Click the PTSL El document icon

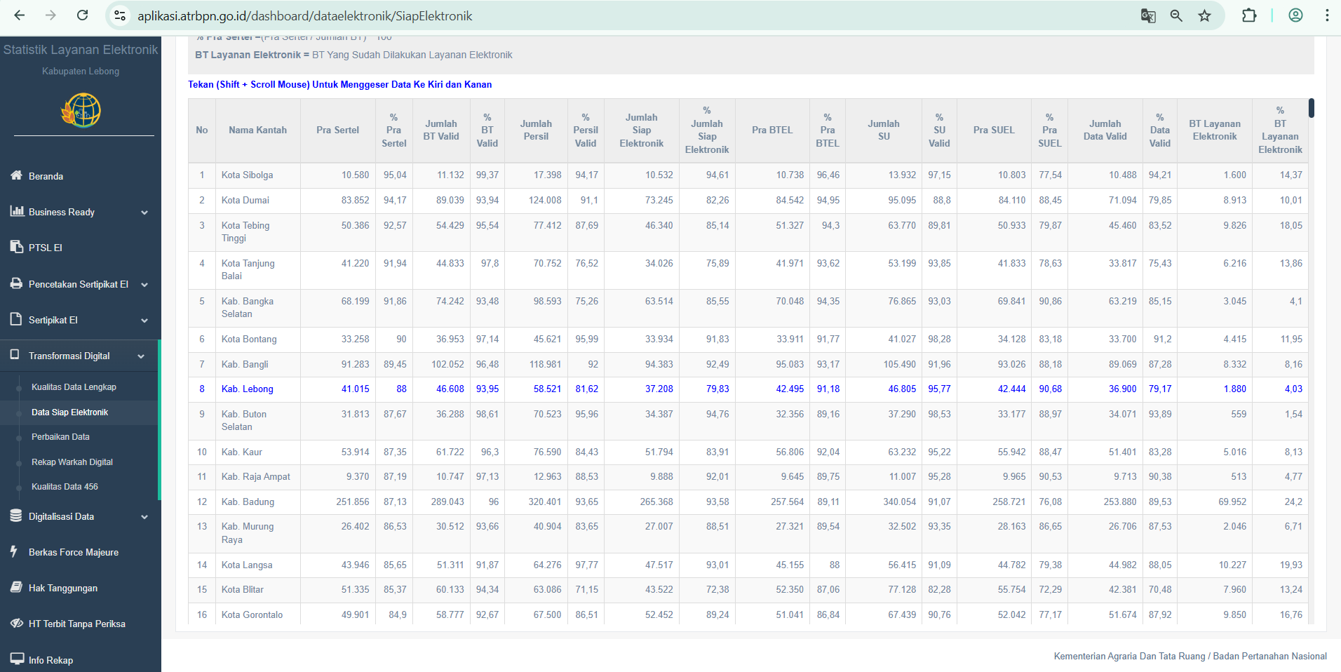16,247
